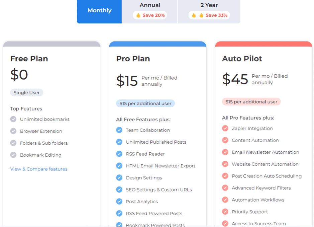The width and height of the screenshot is (314, 227).
Task: Click red checkmark beside Priority Support
Action: 225,212
